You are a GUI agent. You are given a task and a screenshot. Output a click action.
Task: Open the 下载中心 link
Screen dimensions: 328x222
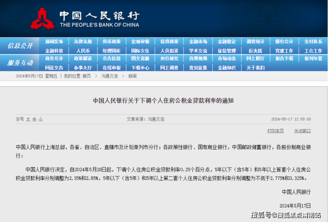point(140,68)
